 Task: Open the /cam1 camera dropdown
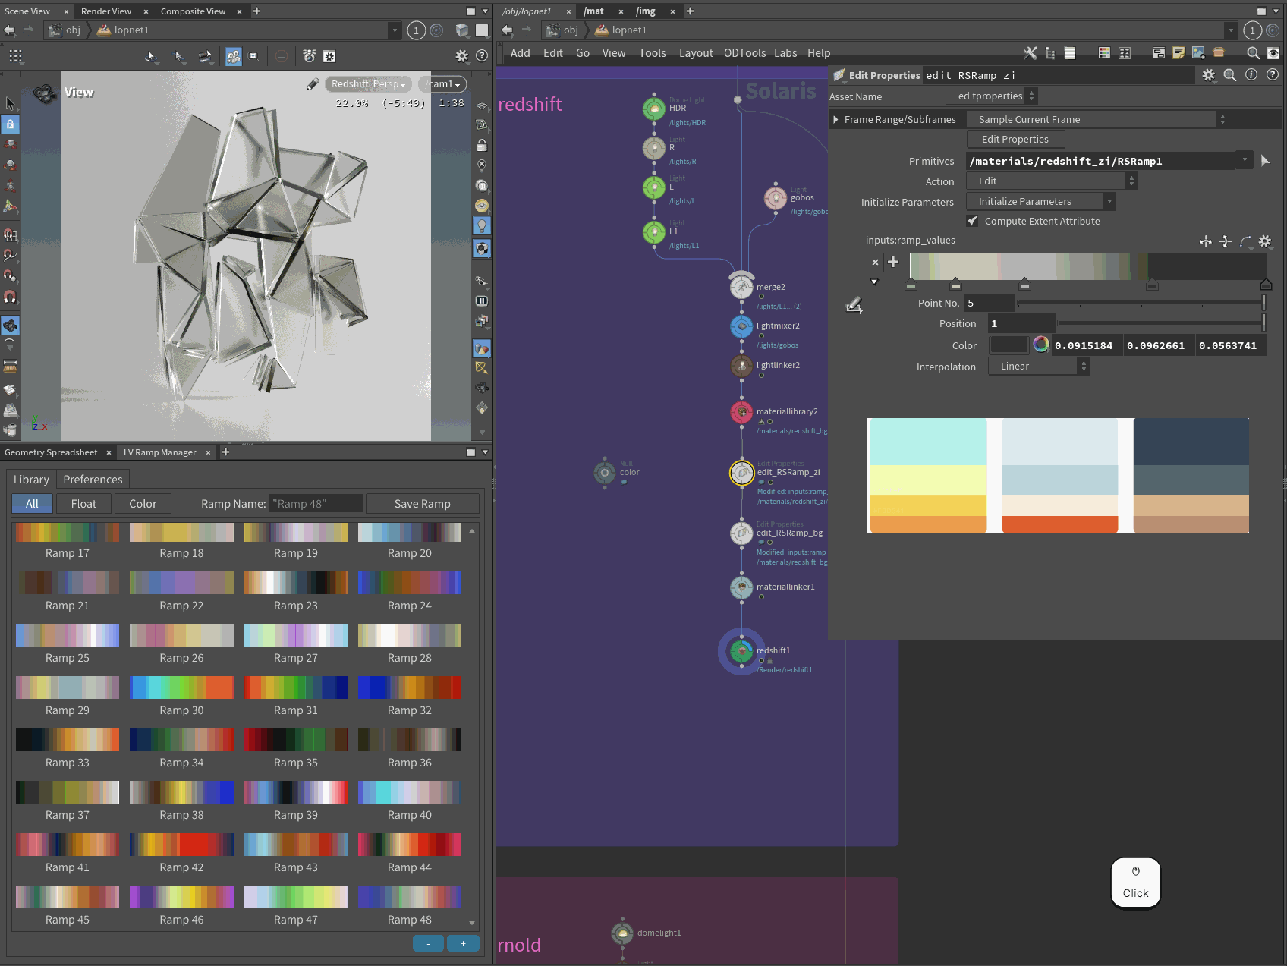[x=444, y=84]
